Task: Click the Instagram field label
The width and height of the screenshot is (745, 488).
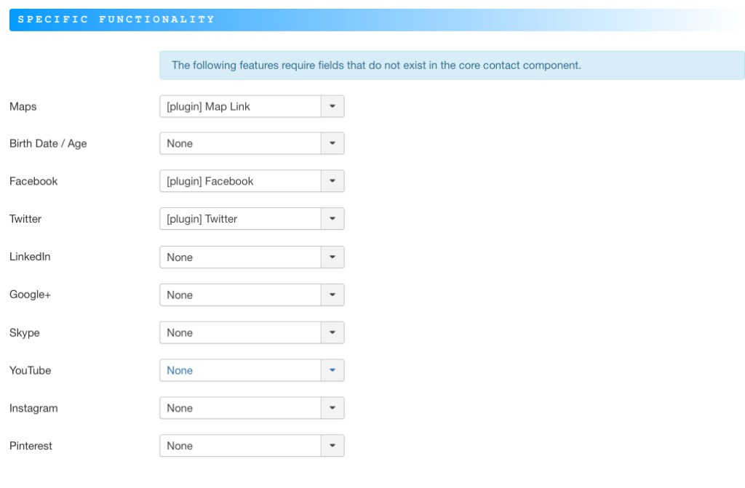Action: point(33,408)
